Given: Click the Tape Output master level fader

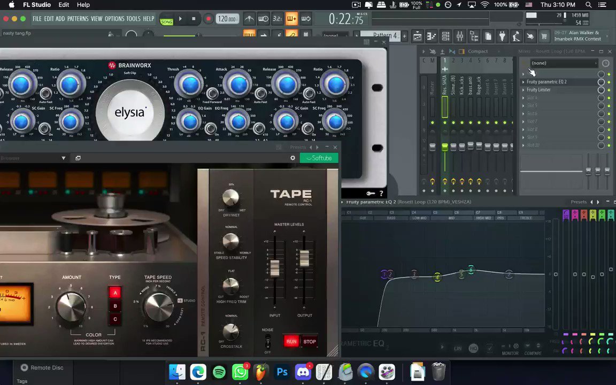Looking at the screenshot, I should (304, 258).
